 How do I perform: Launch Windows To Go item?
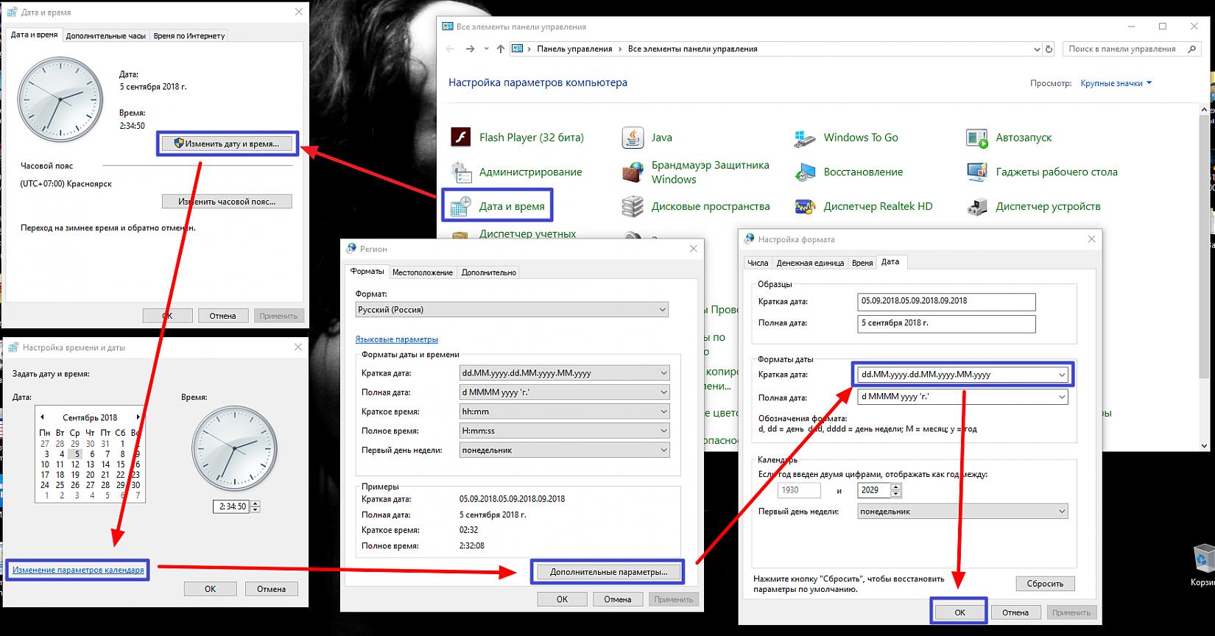(x=847, y=138)
